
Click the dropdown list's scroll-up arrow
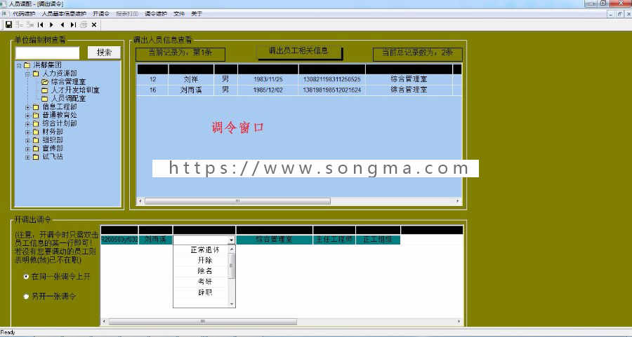click(232, 249)
